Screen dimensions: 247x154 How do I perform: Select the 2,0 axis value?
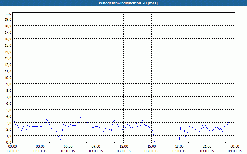[x=9, y=129]
